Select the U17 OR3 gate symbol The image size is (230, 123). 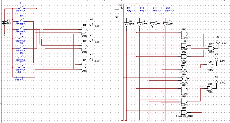click(211, 48)
